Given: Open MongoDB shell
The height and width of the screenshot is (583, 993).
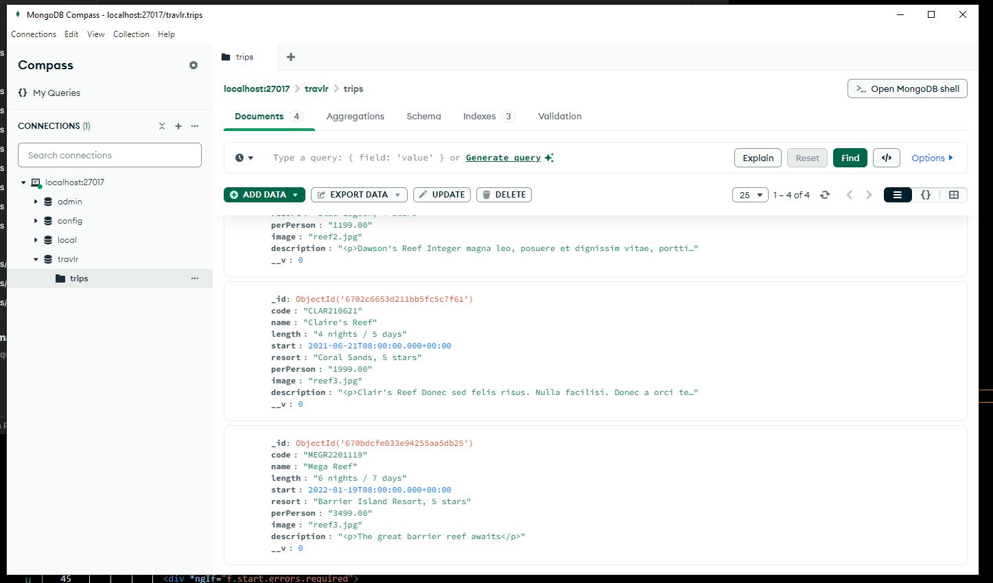Looking at the screenshot, I should click(907, 88).
